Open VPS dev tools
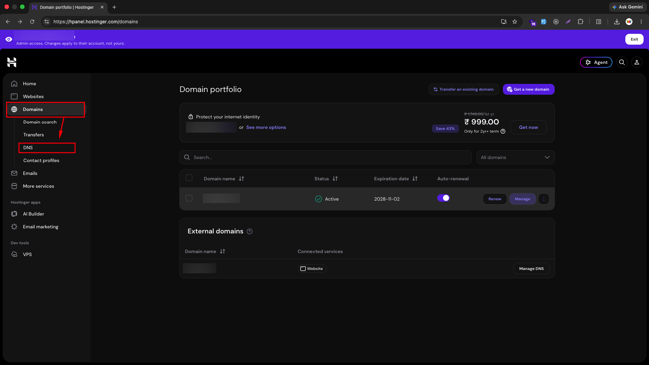The height and width of the screenshot is (365, 649). tap(27, 254)
